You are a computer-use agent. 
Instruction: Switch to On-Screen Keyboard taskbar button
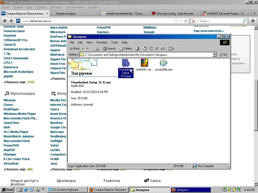[68, 190]
